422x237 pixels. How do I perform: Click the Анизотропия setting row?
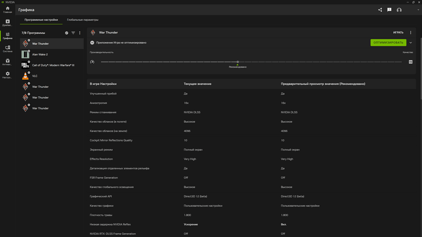(x=252, y=103)
